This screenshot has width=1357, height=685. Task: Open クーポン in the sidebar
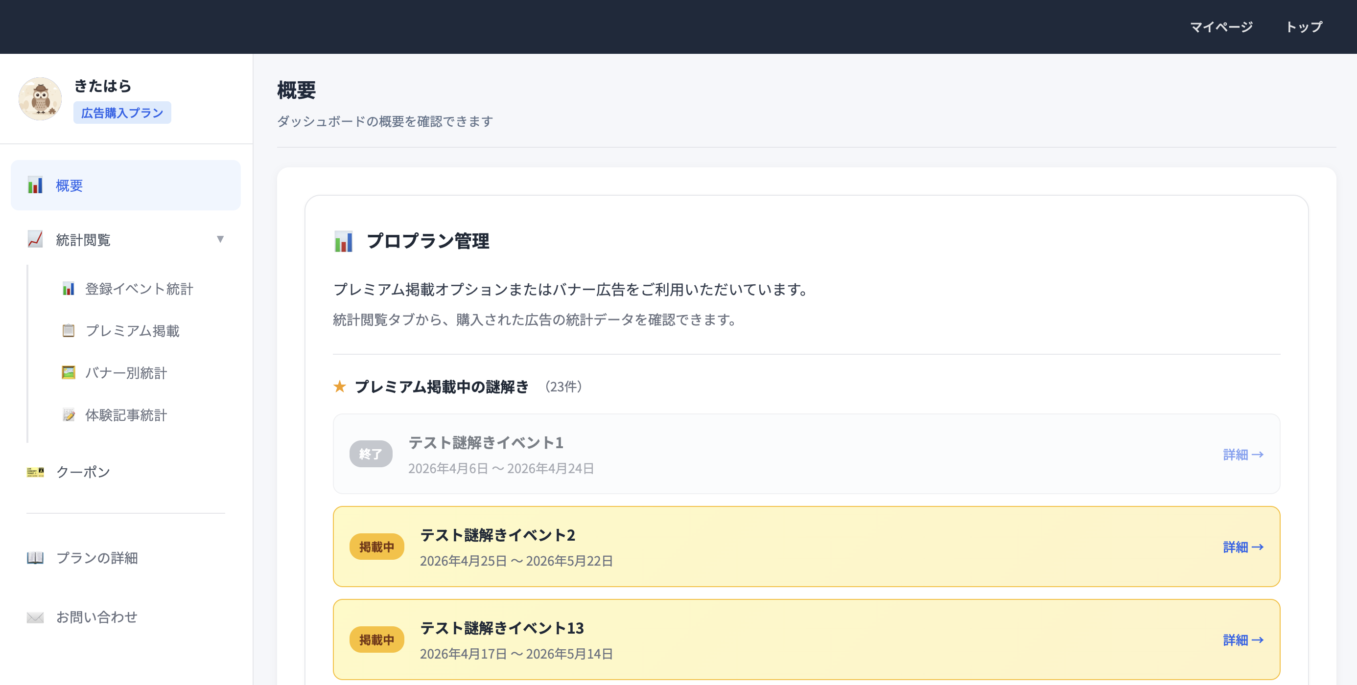tap(83, 472)
